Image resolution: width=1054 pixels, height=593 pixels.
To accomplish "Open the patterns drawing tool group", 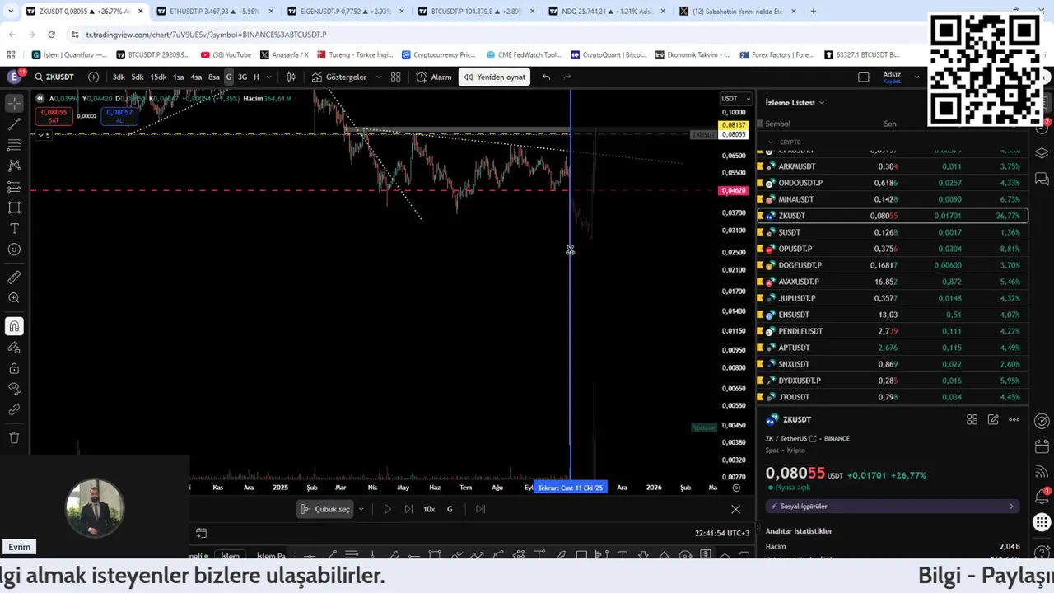I will coord(14,166).
